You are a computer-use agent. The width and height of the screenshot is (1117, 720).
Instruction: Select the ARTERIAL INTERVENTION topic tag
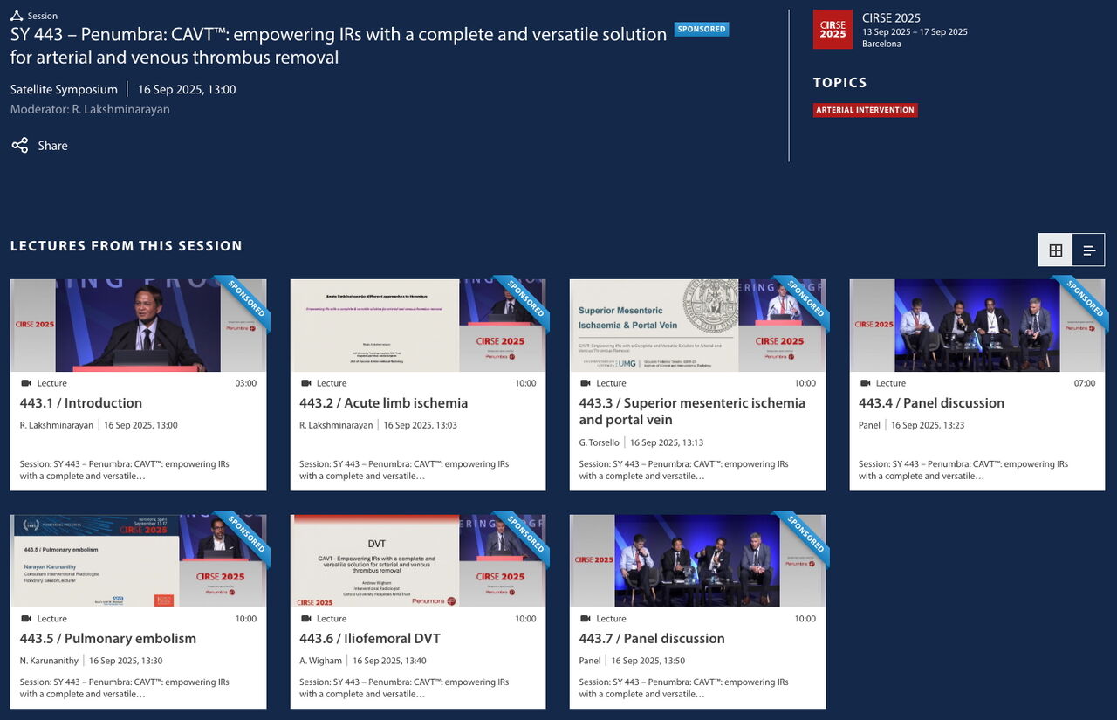point(866,110)
